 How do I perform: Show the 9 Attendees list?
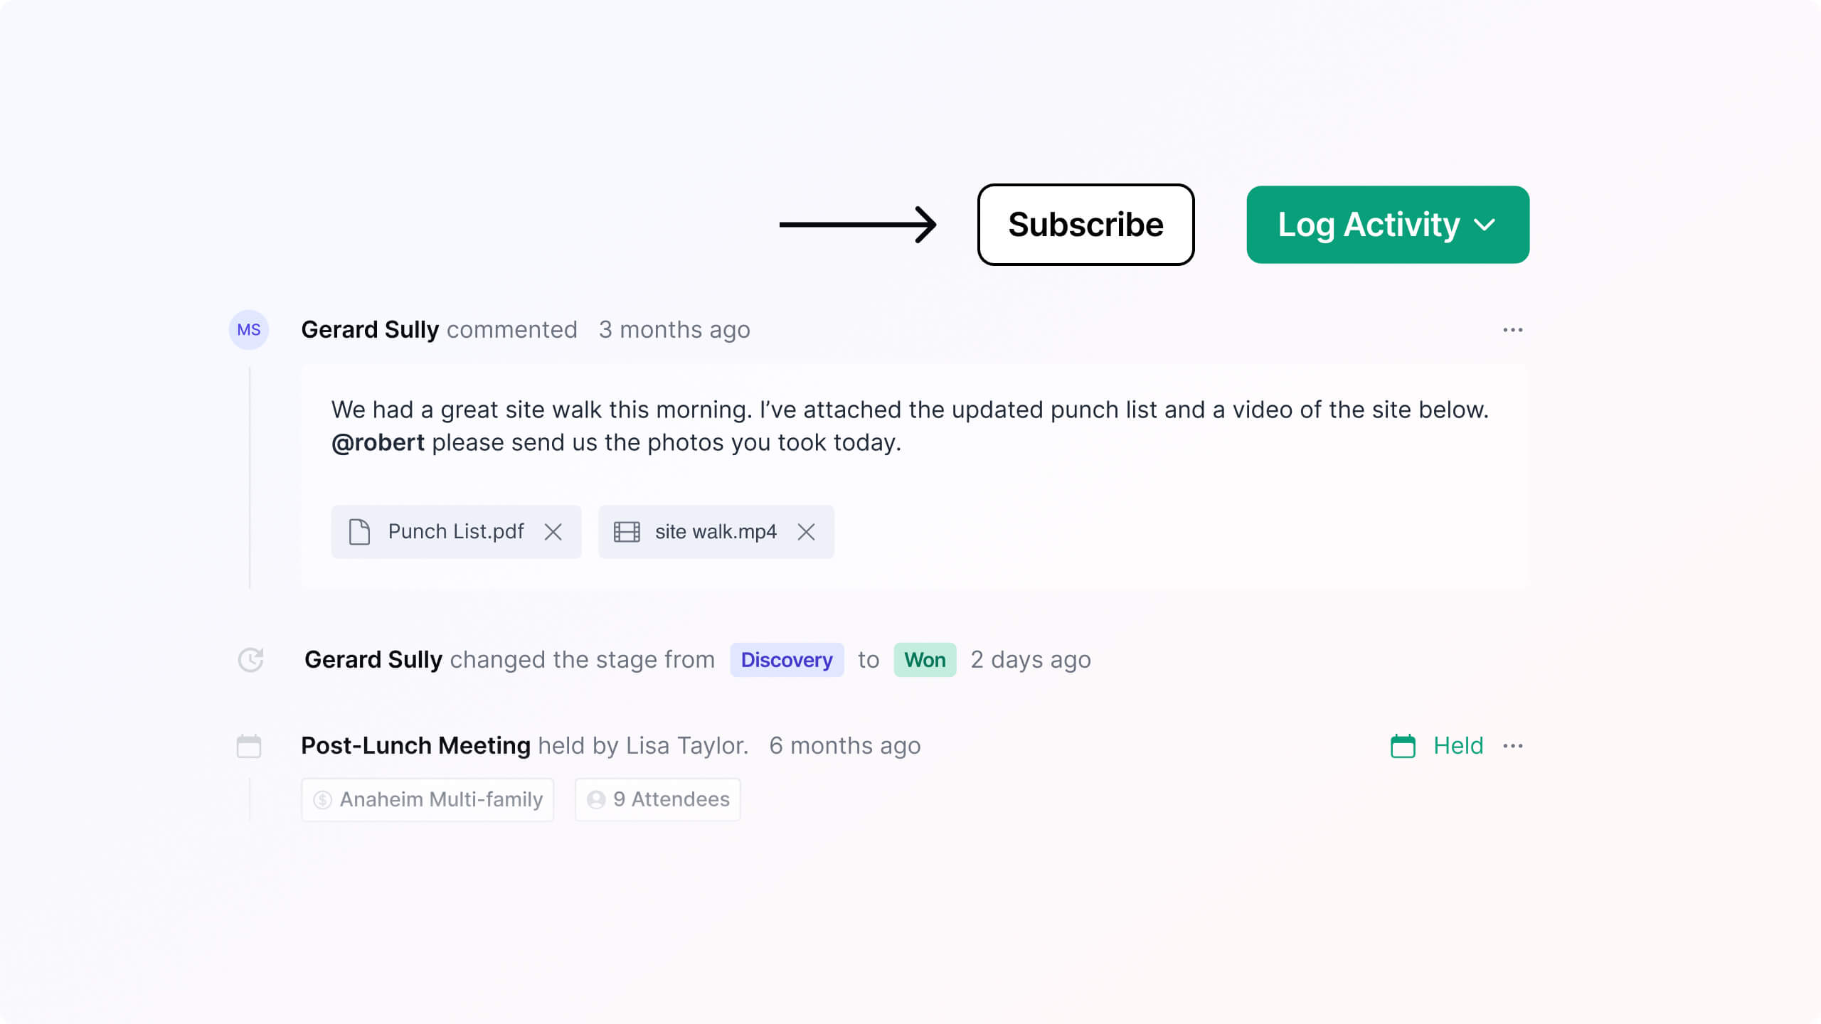(658, 800)
